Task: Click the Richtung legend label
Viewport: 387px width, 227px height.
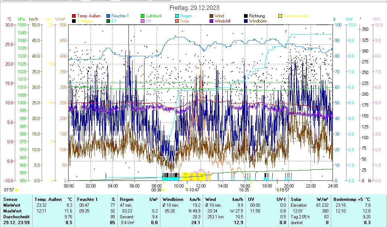Action: click(257, 16)
